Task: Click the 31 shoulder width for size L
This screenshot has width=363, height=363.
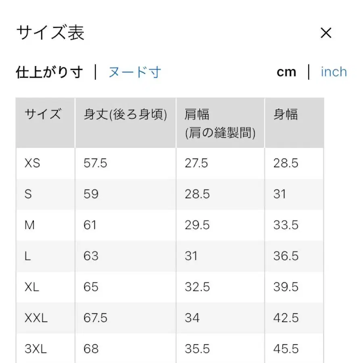Action: pos(192,256)
